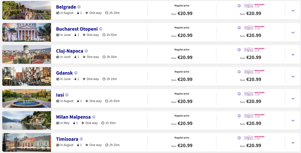This screenshot has height=153, width=301.
Task: Open the Bucharest Otopeni destination title
Action: pos(77,29)
